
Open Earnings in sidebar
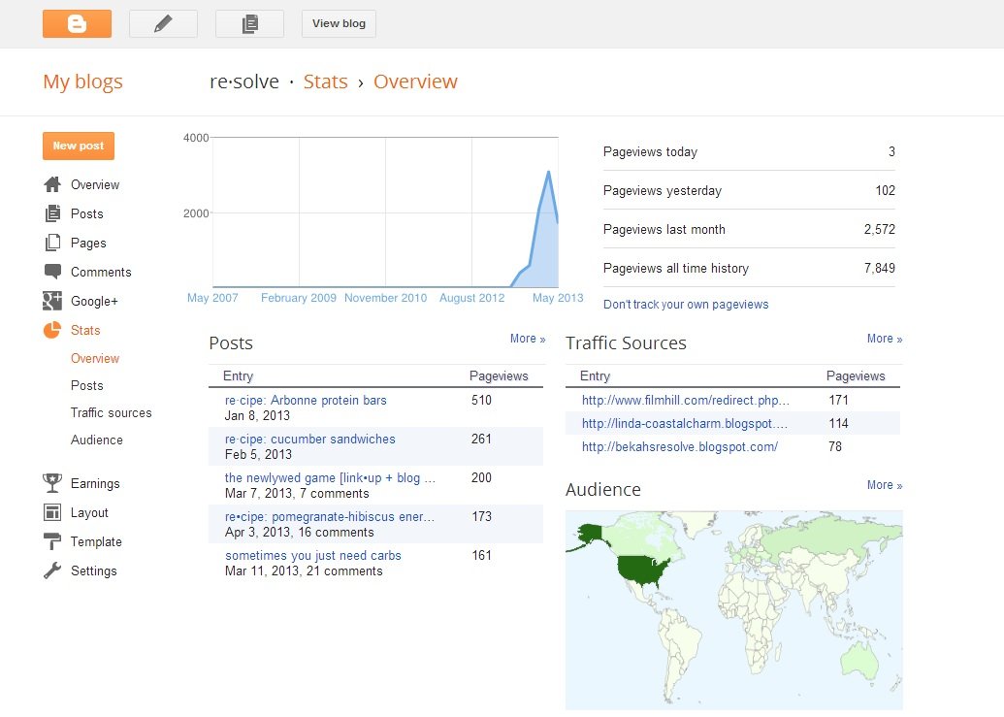95,483
